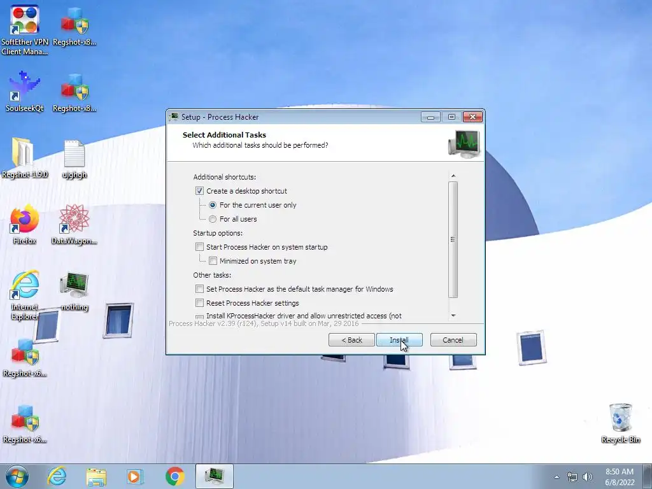652x489 pixels.
Task: Select the Internet Explorer desktop shortcut
Action: click(25, 295)
